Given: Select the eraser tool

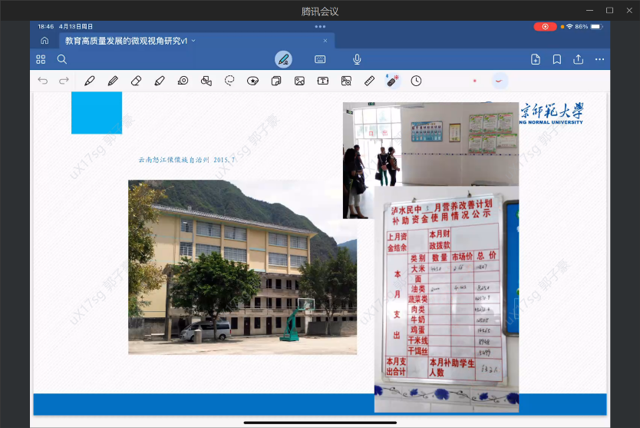Looking at the screenshot, I should pyautogui.click(x=136, y=81).
